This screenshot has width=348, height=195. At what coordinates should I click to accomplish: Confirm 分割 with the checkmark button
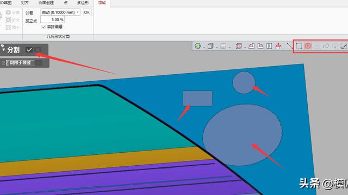pyautogui.click(x=29, y=50)
